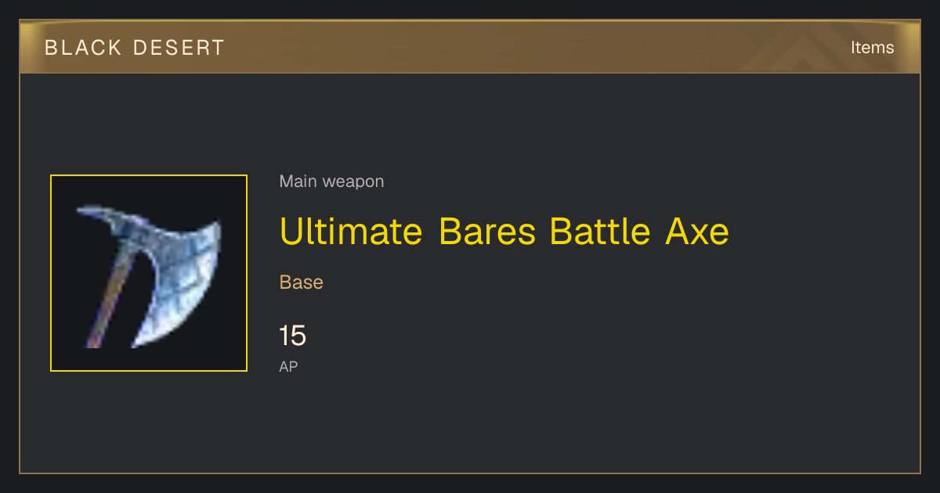Click the AP stat label

(x=288, y=366)
